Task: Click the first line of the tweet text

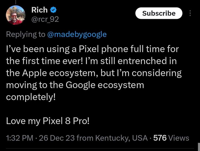Action: tap(92, 49)
